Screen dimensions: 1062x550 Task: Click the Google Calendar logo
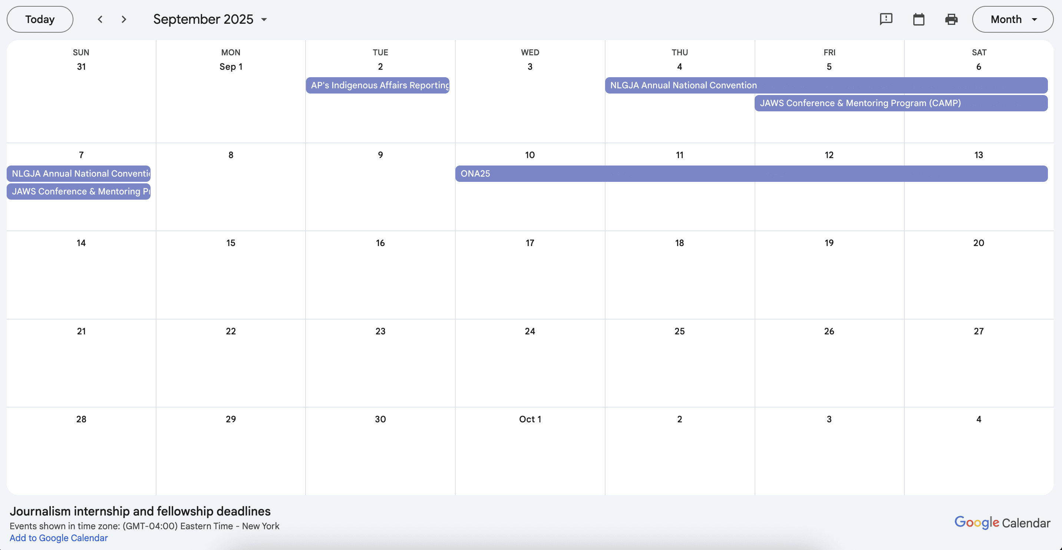point(1002,523)
